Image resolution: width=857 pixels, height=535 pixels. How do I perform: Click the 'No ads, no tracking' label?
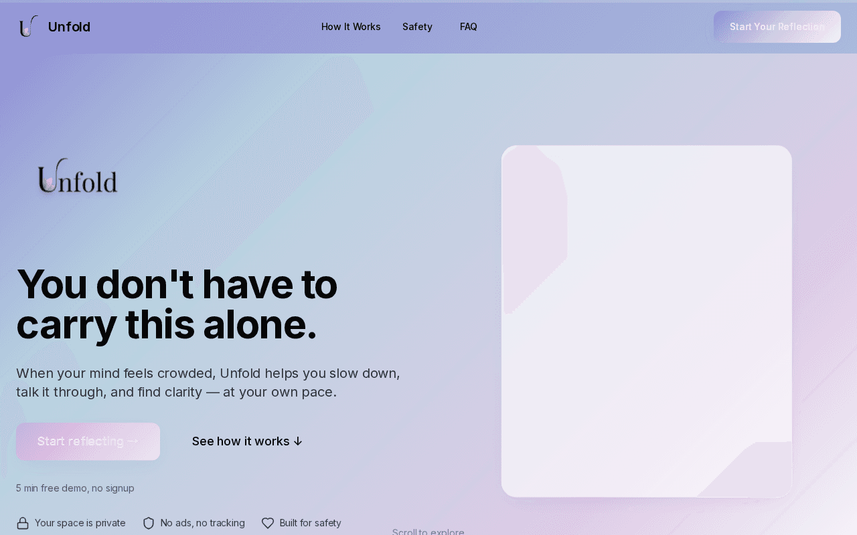(203, 523)
